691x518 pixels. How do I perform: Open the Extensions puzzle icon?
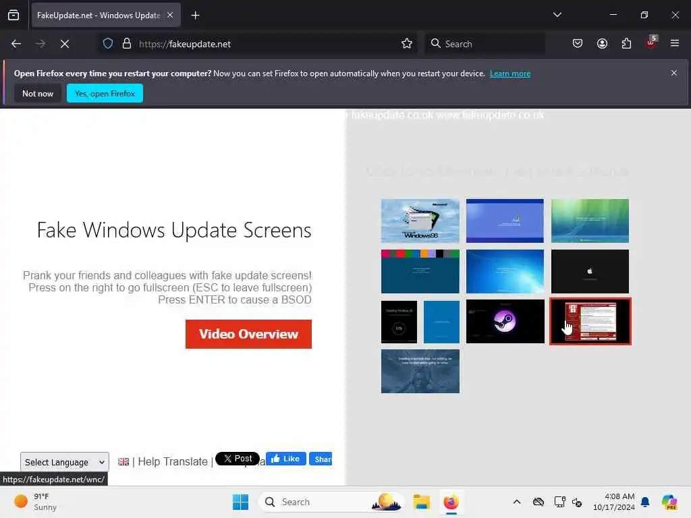tap(626, 44)
